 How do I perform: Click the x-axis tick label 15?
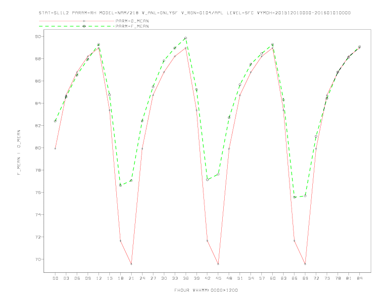[109, 278]
